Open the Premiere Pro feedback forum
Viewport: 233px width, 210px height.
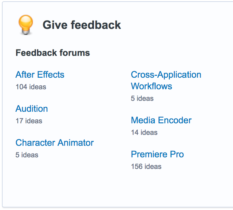pyautogui.click(x=157, y=154)
